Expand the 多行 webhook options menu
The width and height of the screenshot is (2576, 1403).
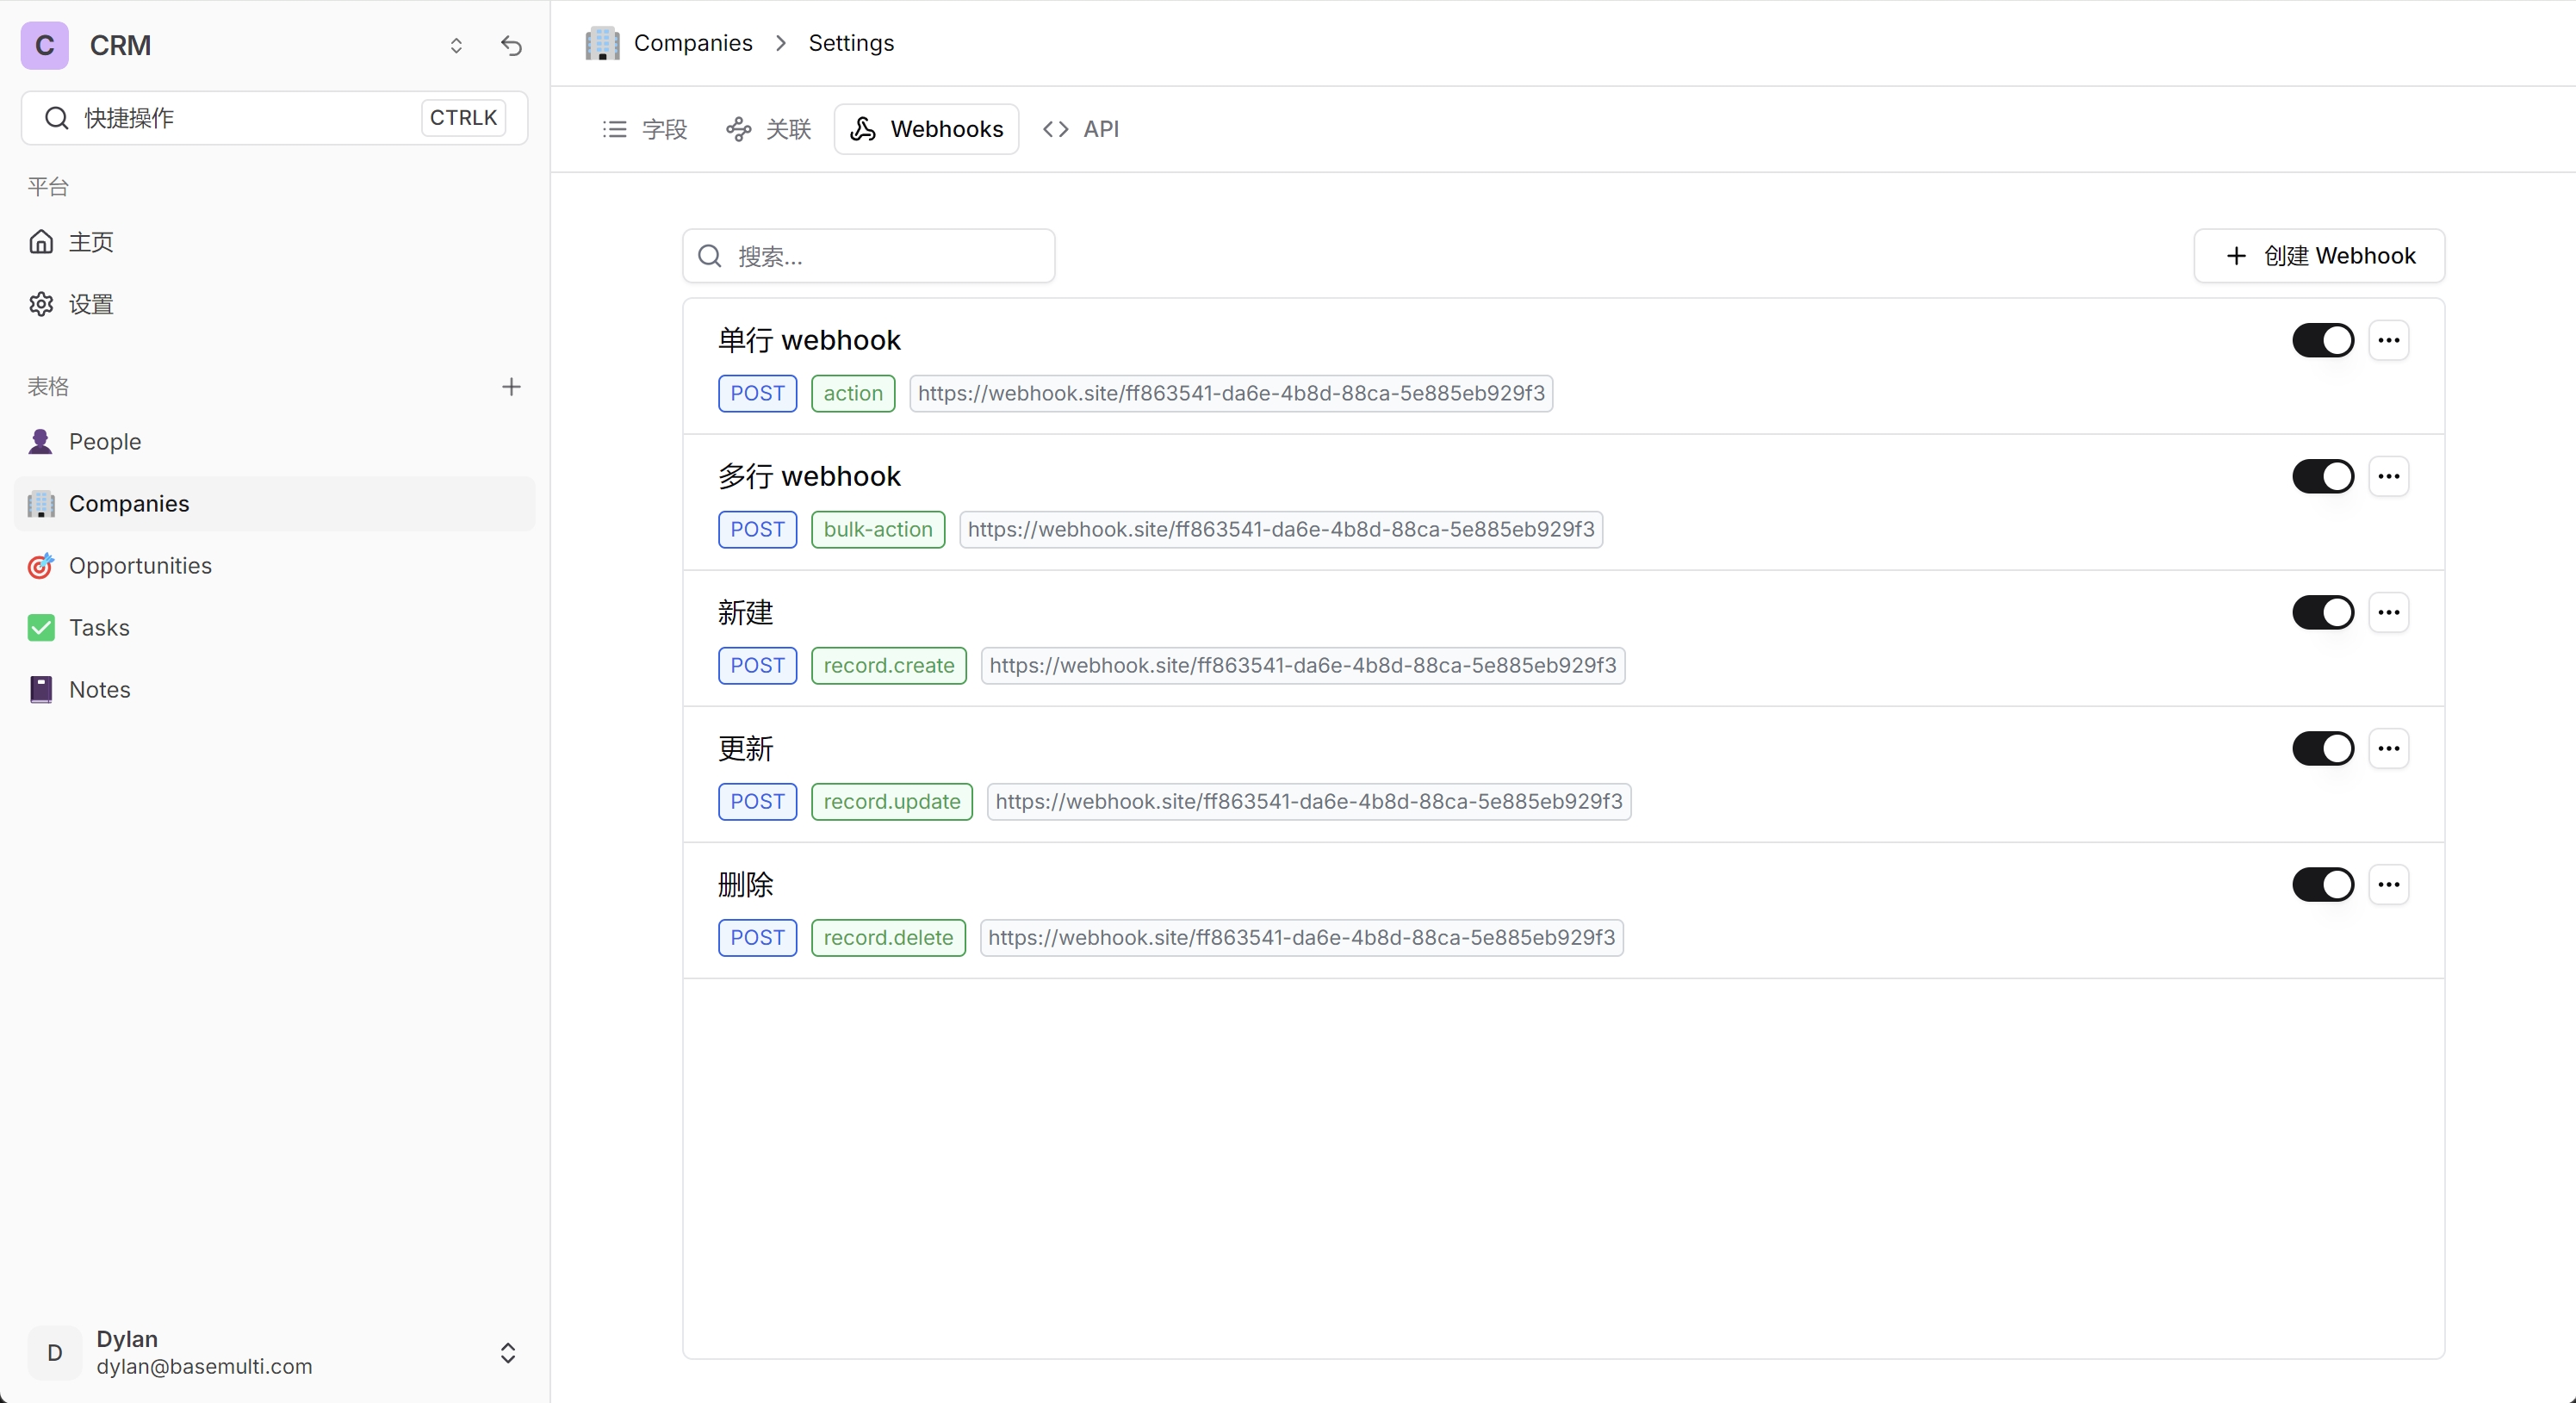(x=2389, y=475)
